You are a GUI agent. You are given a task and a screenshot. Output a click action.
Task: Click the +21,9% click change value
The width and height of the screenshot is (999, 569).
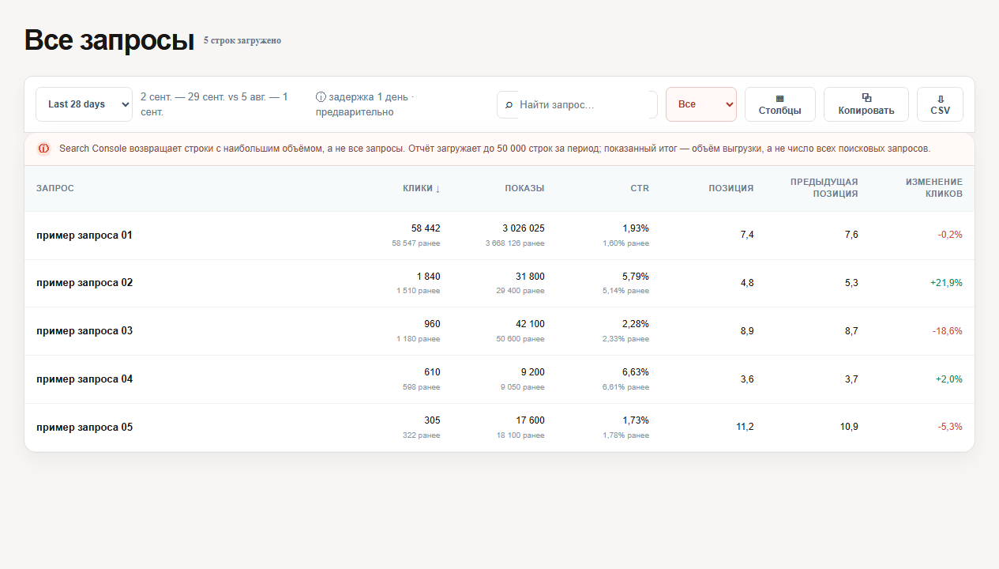click(x=946, y=282)
